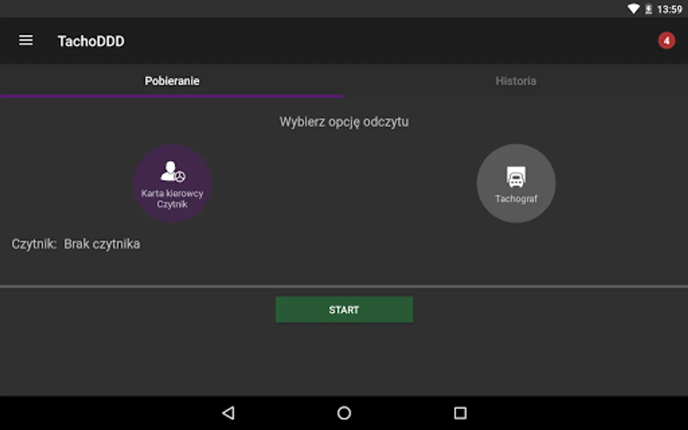The width and height of the screenshot is (688, 430).
Task: Tap the 'Czytnik:' label
Action: 34,244
